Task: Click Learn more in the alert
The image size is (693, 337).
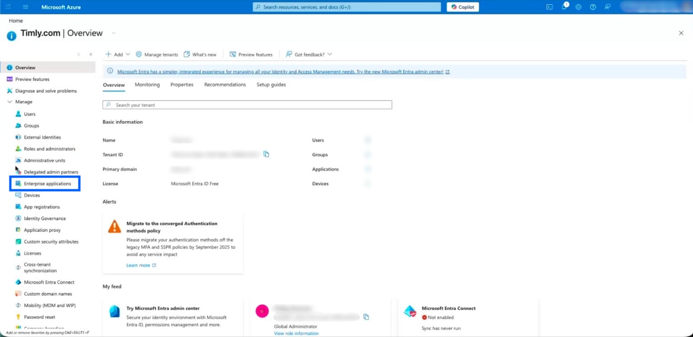Action: pyautogui.click(x=141, y=265)
